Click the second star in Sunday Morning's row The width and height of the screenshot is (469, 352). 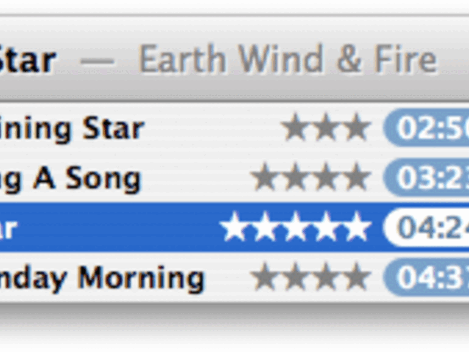pos(295,277)
